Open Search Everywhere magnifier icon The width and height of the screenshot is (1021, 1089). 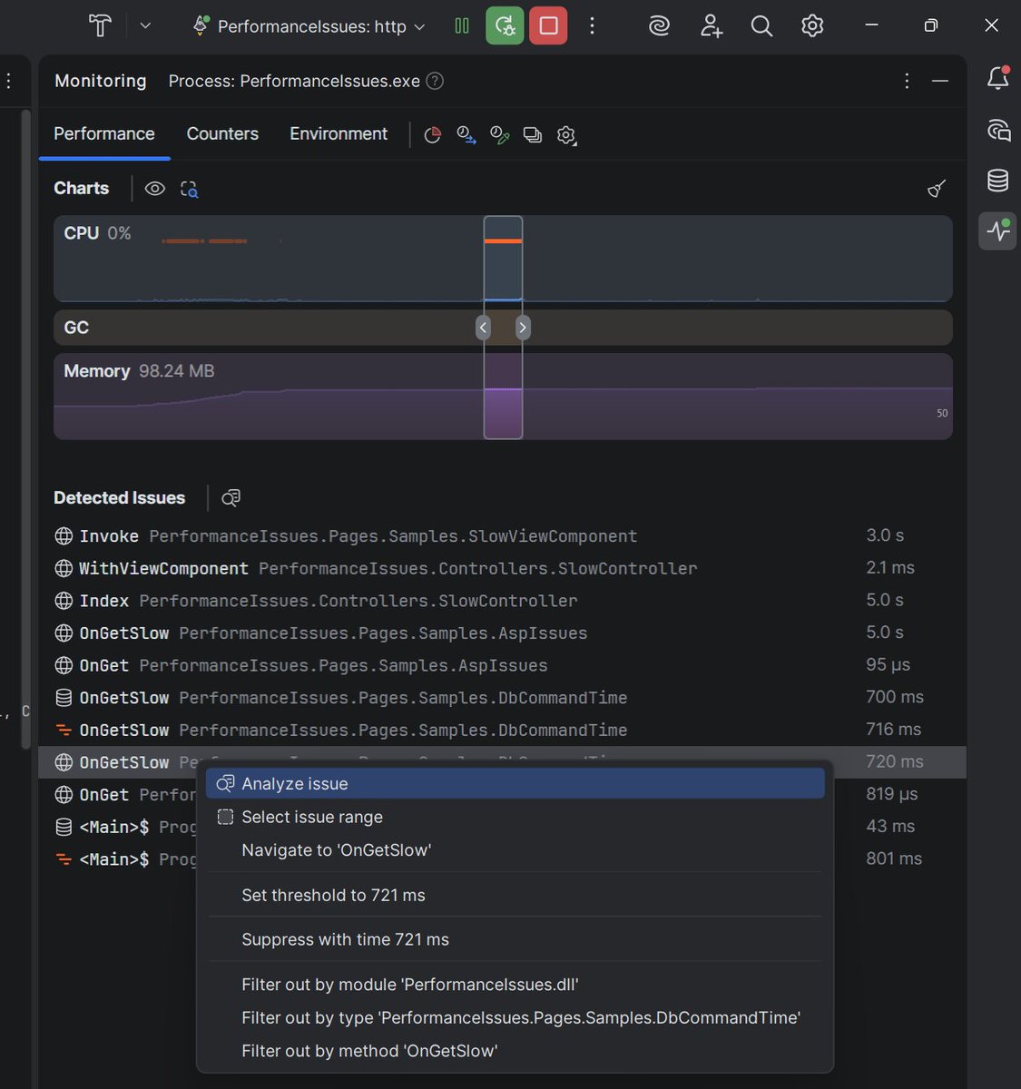tap(761, 26)
